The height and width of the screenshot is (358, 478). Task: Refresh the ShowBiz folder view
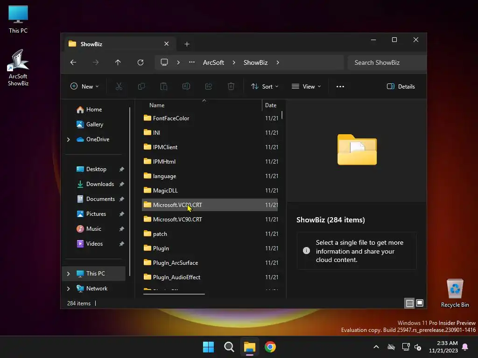point(141,62)
